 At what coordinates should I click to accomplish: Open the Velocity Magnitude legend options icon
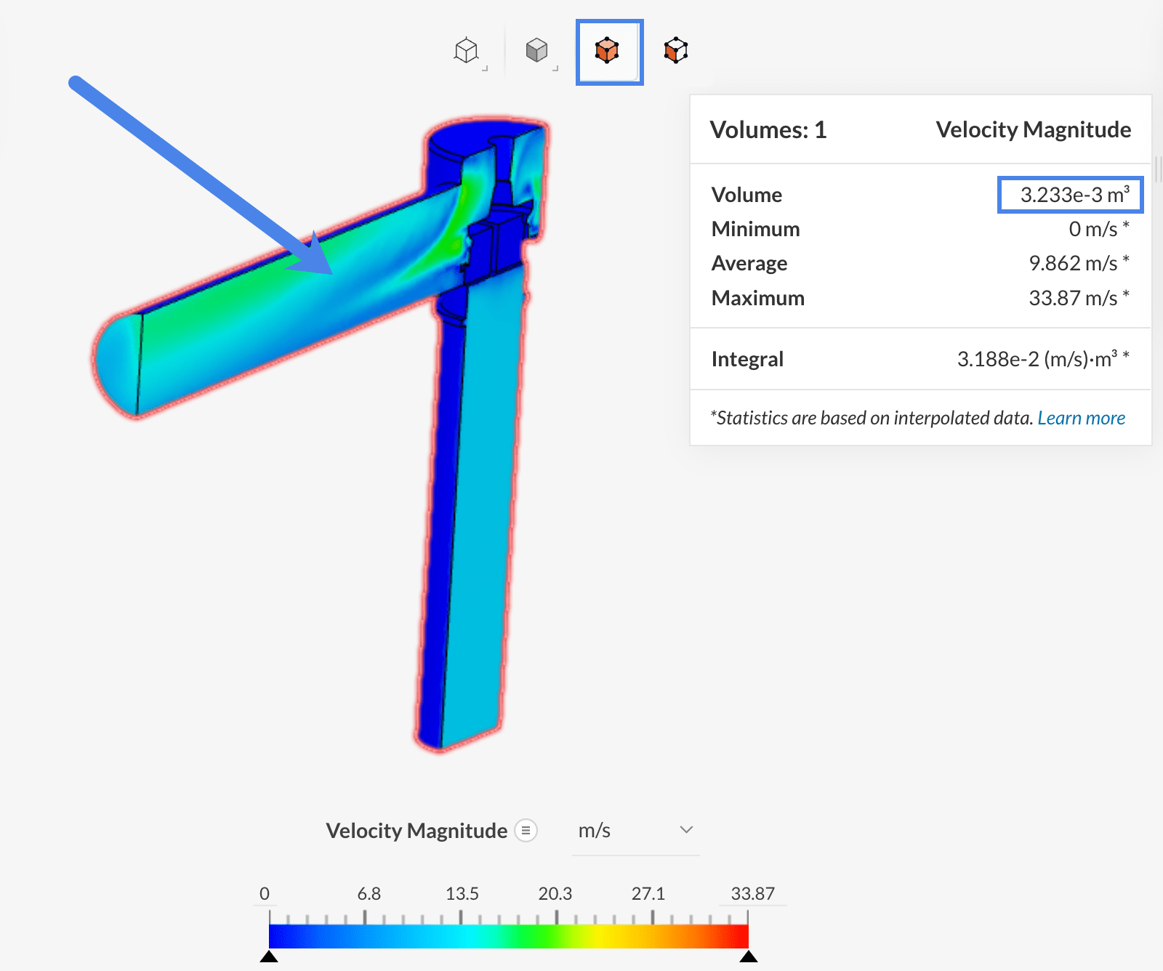click(x=526, y=830)
